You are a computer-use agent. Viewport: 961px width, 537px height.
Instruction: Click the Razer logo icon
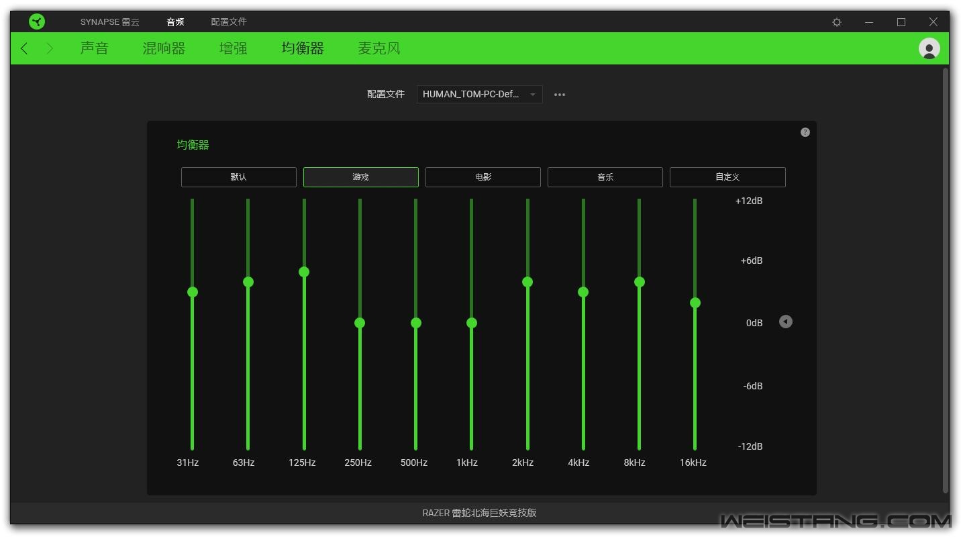[37, 22]
